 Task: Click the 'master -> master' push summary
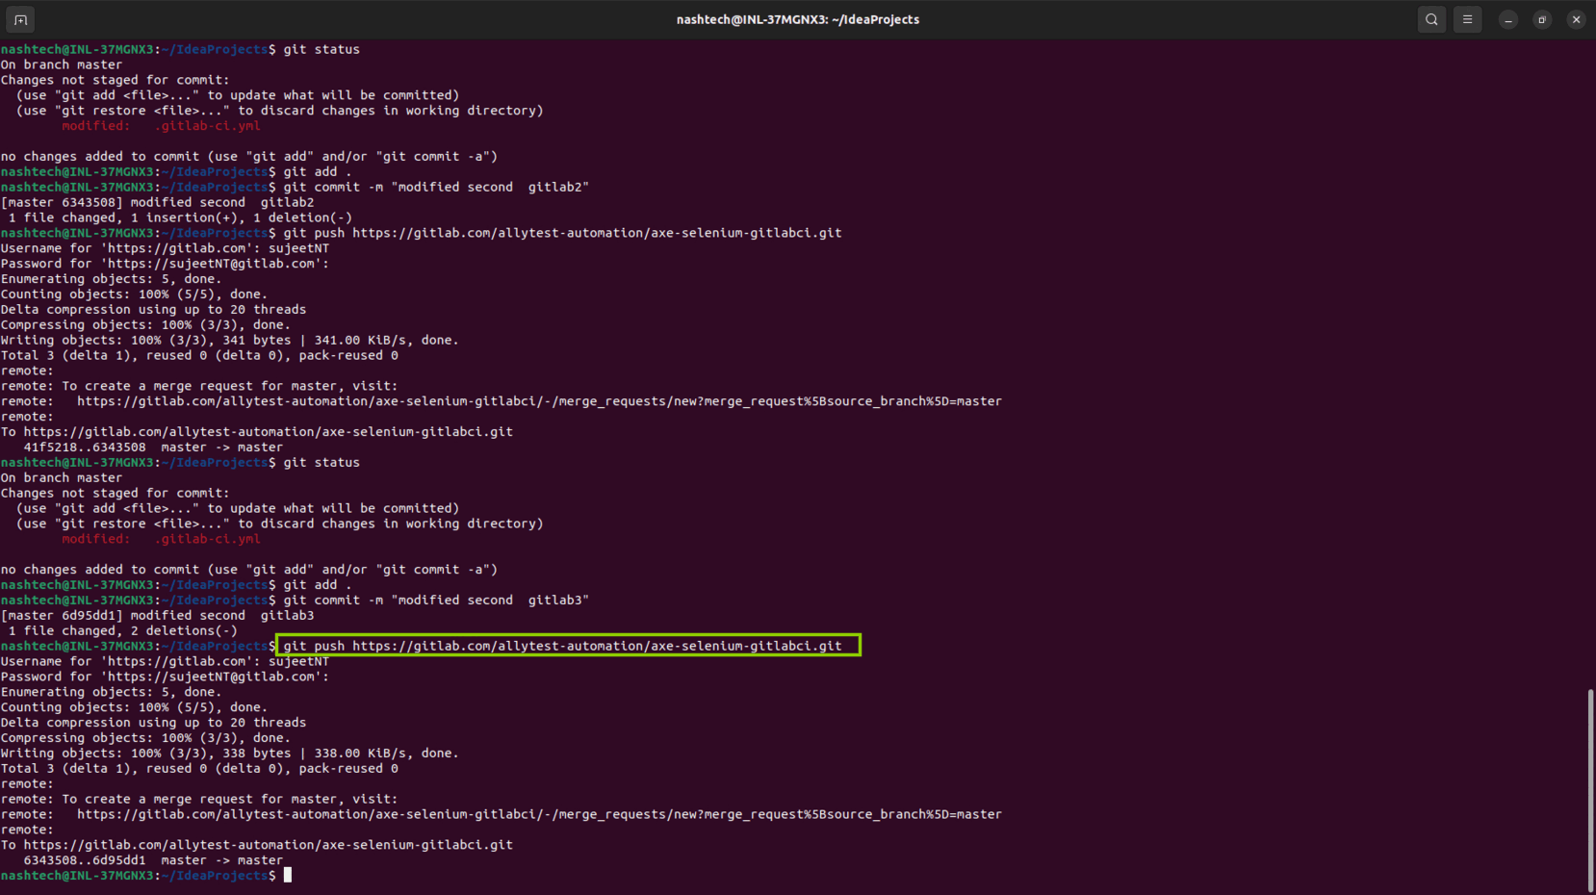(222, 859)
